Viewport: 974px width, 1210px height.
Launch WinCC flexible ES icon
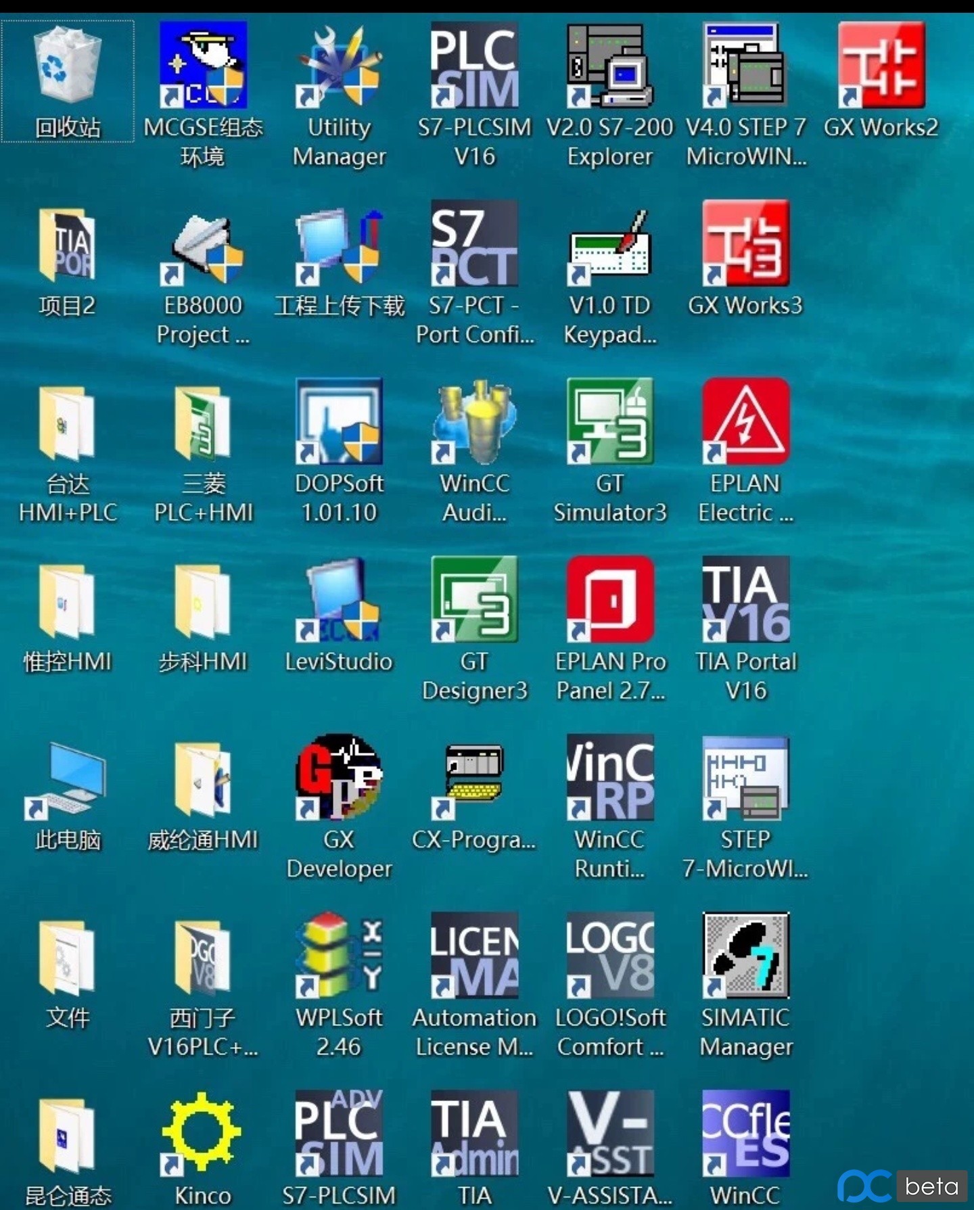pyautogui.click(x=745, y=1133)
